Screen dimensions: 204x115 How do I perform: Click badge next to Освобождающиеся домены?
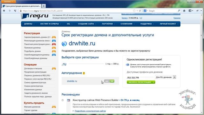click(x=54, y=55)
